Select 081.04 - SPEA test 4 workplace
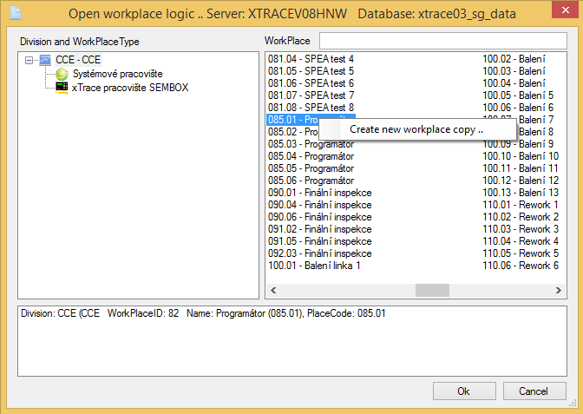 tap(311, 59)
